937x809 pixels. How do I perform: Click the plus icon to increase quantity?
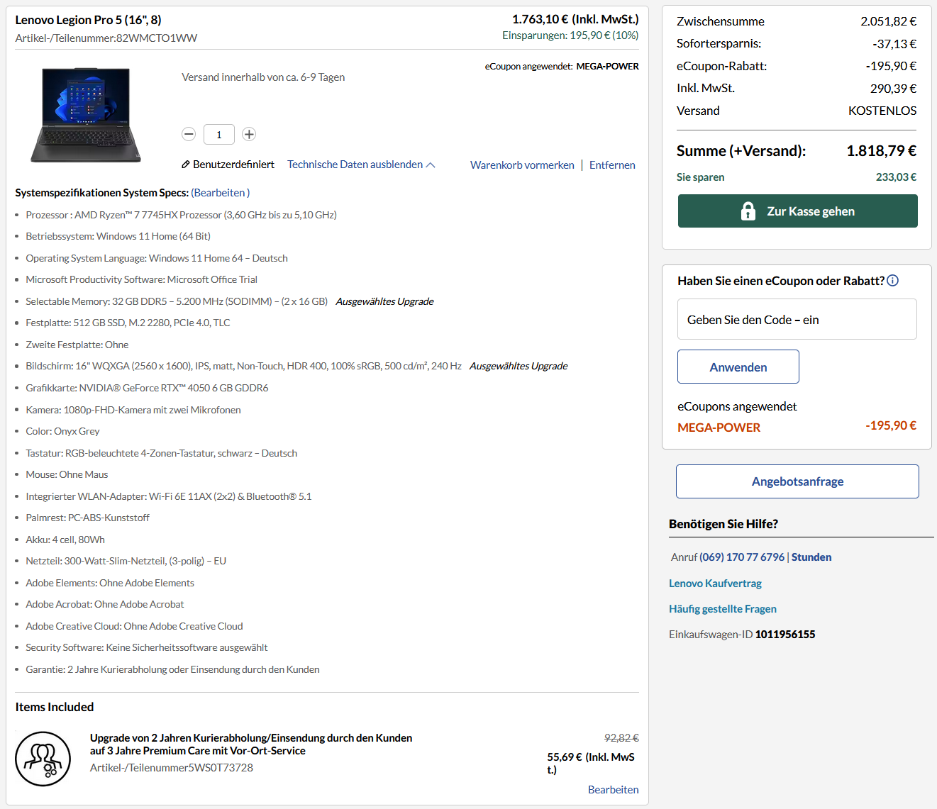(248, 134)
